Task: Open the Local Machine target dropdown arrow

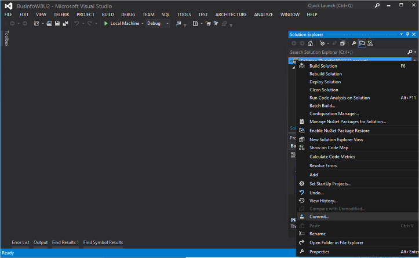Action: [143, 24]
